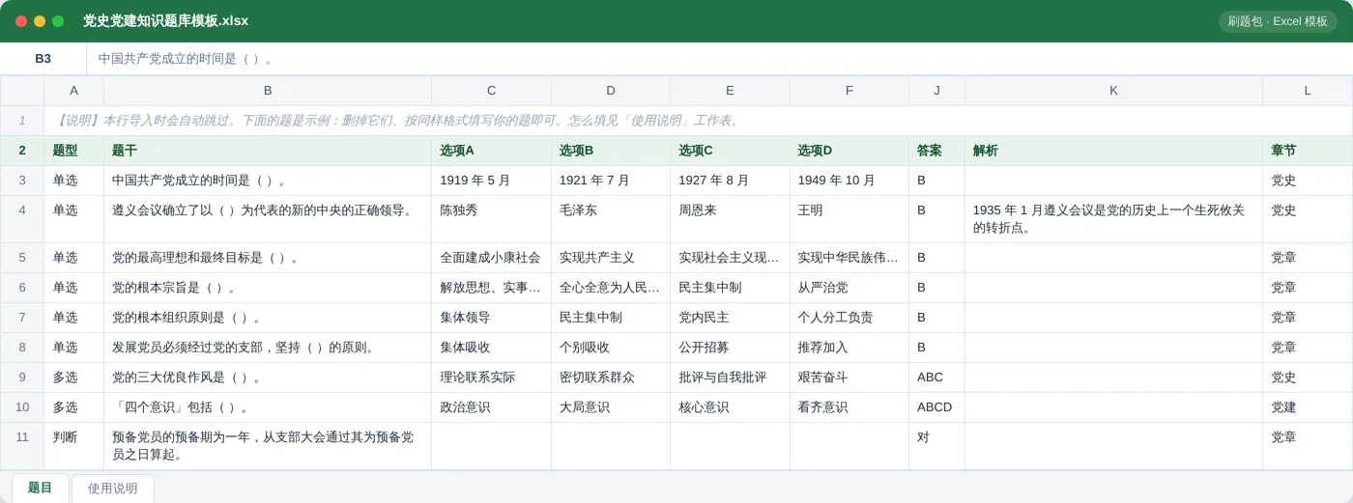Viewport: 1353px width, 503px height.
Task: Click the 选项B header cell
Action: coord(611,151)
